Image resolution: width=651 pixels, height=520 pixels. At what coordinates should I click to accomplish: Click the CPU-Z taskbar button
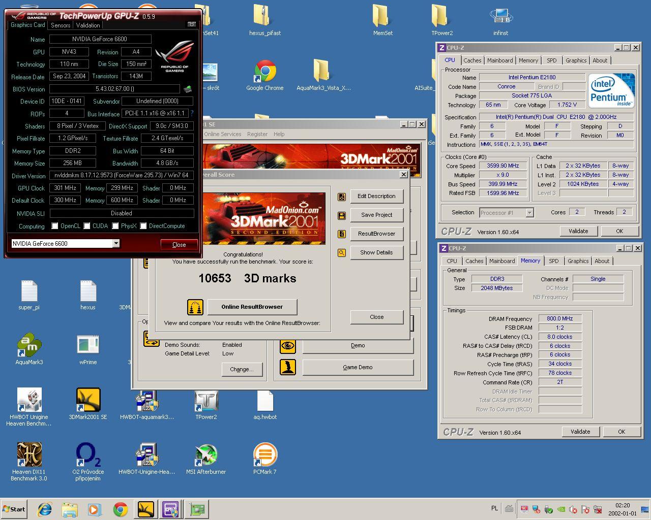click(170, 509)
